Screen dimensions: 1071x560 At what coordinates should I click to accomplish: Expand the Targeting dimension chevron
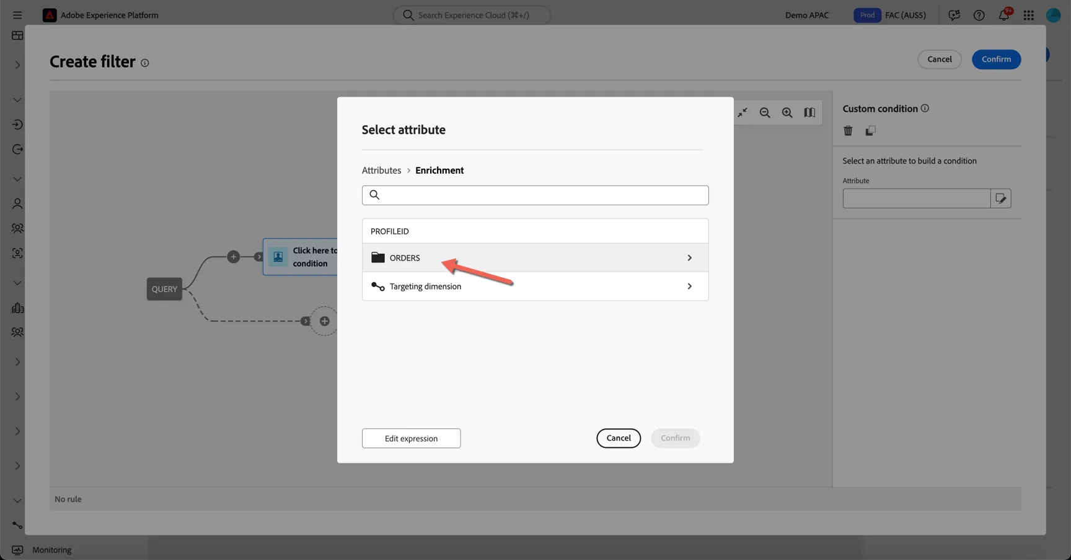(x=689, y=286)
